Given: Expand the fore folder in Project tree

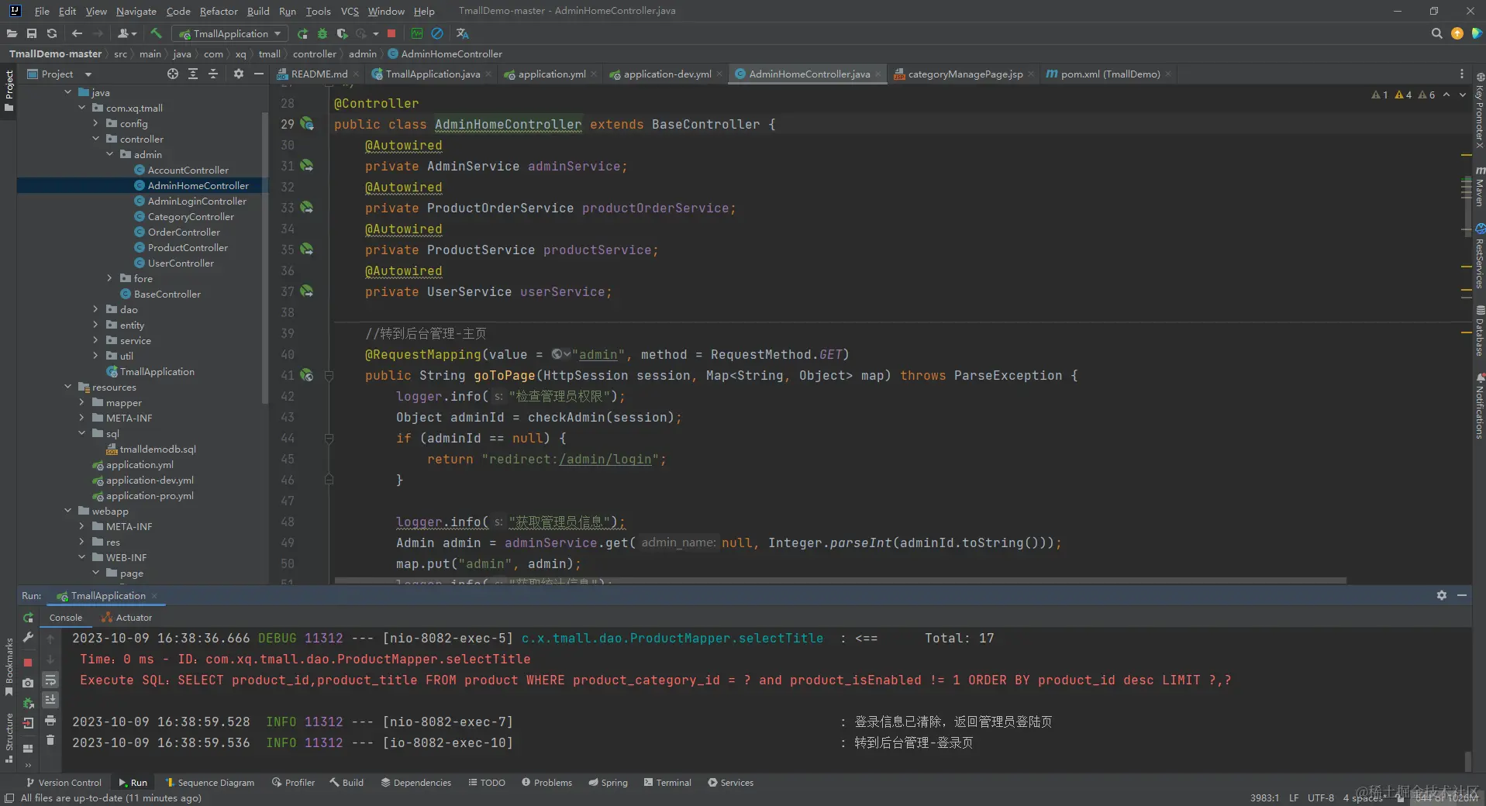Looking at the screenshot, I should click(x=110, y=278).
